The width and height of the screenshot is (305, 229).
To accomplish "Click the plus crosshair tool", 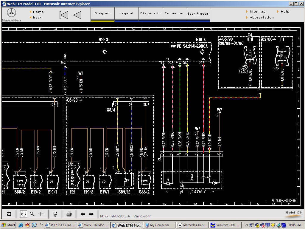I will (41, 214).
